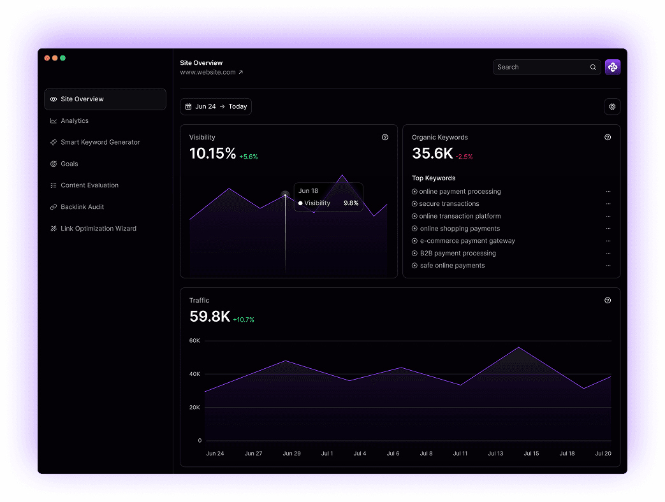
Task: Open Smart Keyword Generator in sidebar
Action: click(x=100, y=143)
